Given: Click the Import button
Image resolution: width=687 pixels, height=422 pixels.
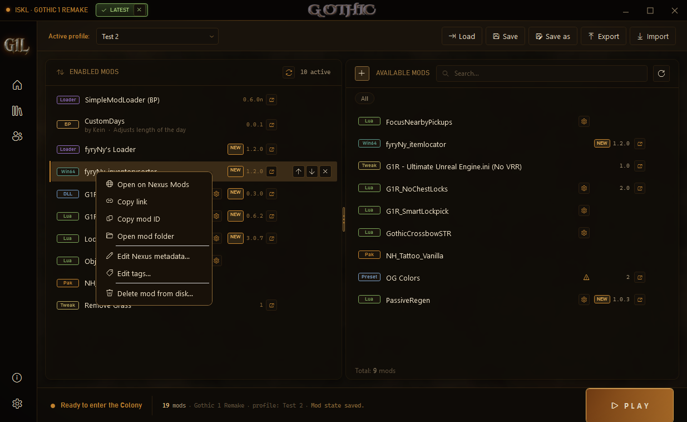Looking at the screenshot, I should [653, 36].
